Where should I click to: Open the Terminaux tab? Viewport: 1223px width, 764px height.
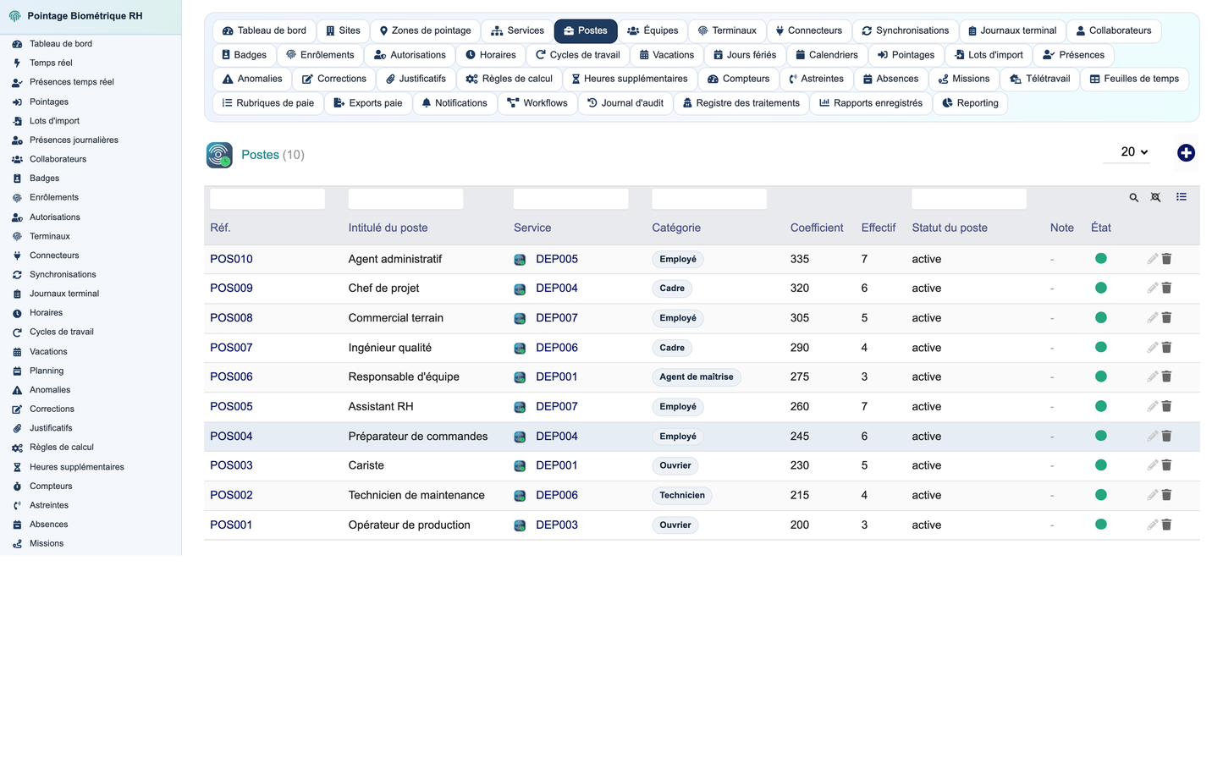click(727, 30)
